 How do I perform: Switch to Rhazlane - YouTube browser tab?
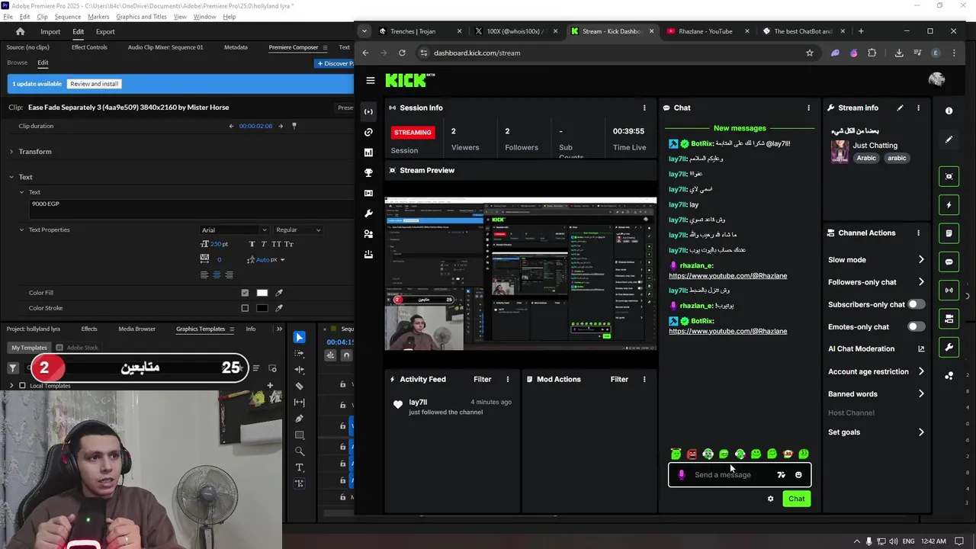point(705,31)
